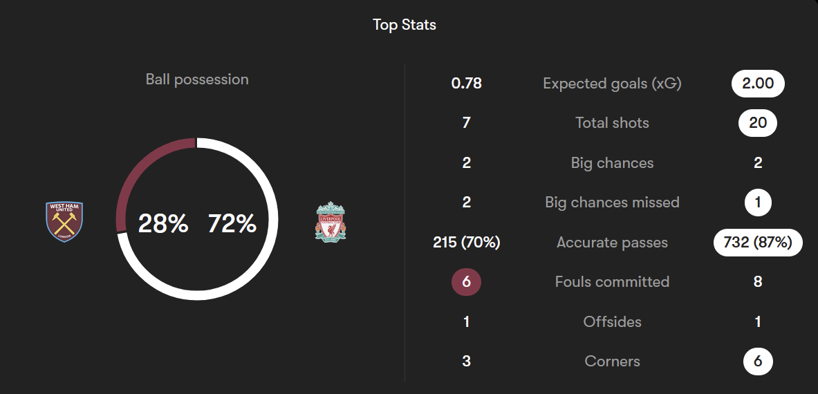
Task: Click the Liverpool club crest
Action: (x=331, y=221)
